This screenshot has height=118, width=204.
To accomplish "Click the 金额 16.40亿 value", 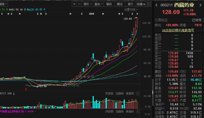I will pos(196,80).
